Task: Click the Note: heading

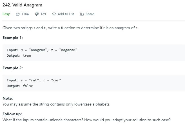Action: [8, 98]
